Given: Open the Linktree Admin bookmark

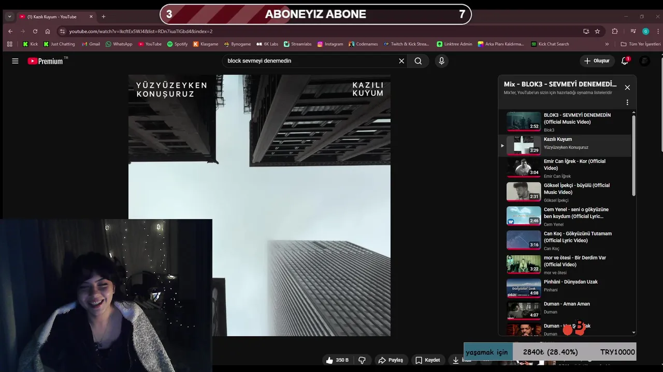Looking at the screenshot, I should (x=454, y=44).
